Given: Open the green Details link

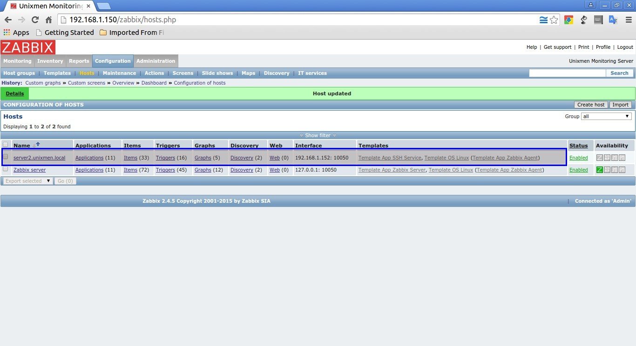Looking at the screenshot, I should pos(15,93).
